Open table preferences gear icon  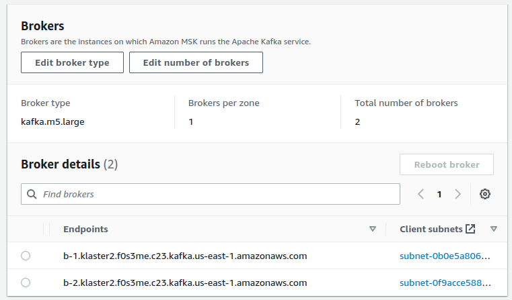[x=485, y=194]
